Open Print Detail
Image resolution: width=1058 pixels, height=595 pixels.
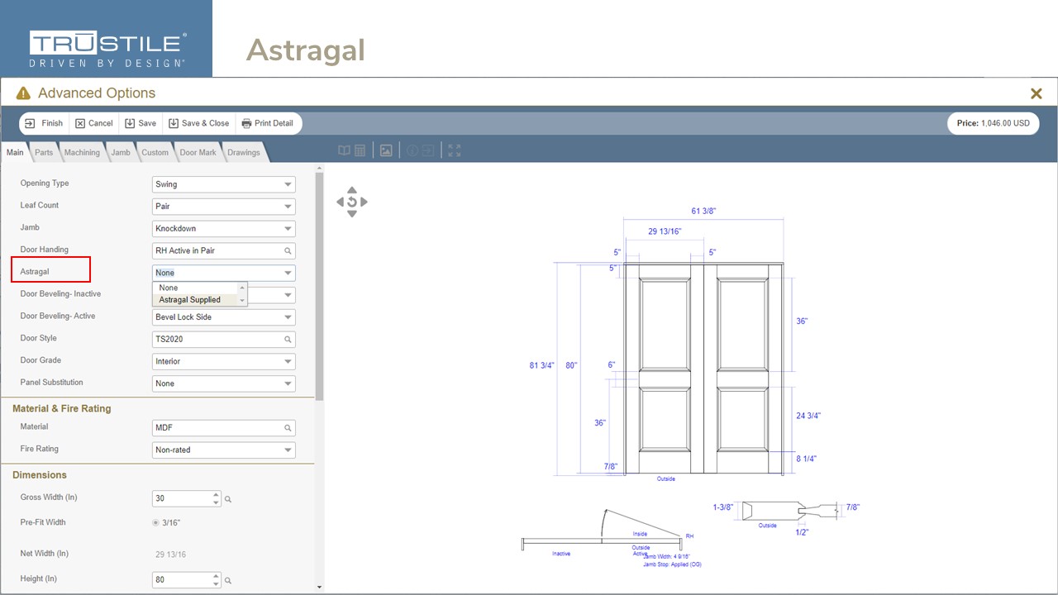267,123
